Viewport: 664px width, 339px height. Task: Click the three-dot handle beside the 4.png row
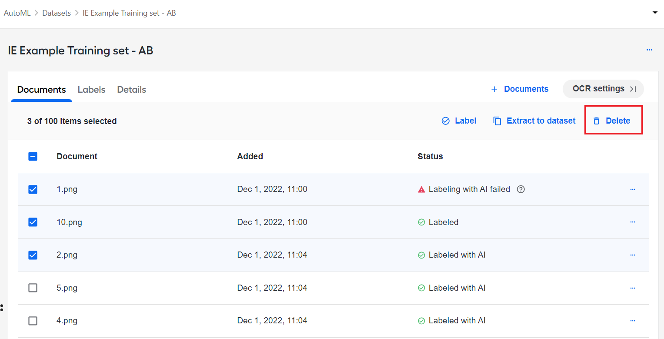tap(2, 308)
